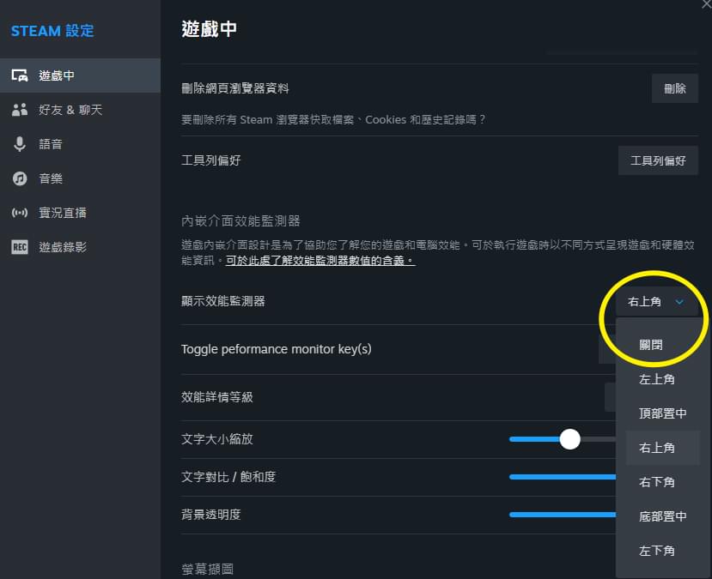Click the STEAM 設定 title
This screenshot has height=579, width=712.
pos(52,31)
